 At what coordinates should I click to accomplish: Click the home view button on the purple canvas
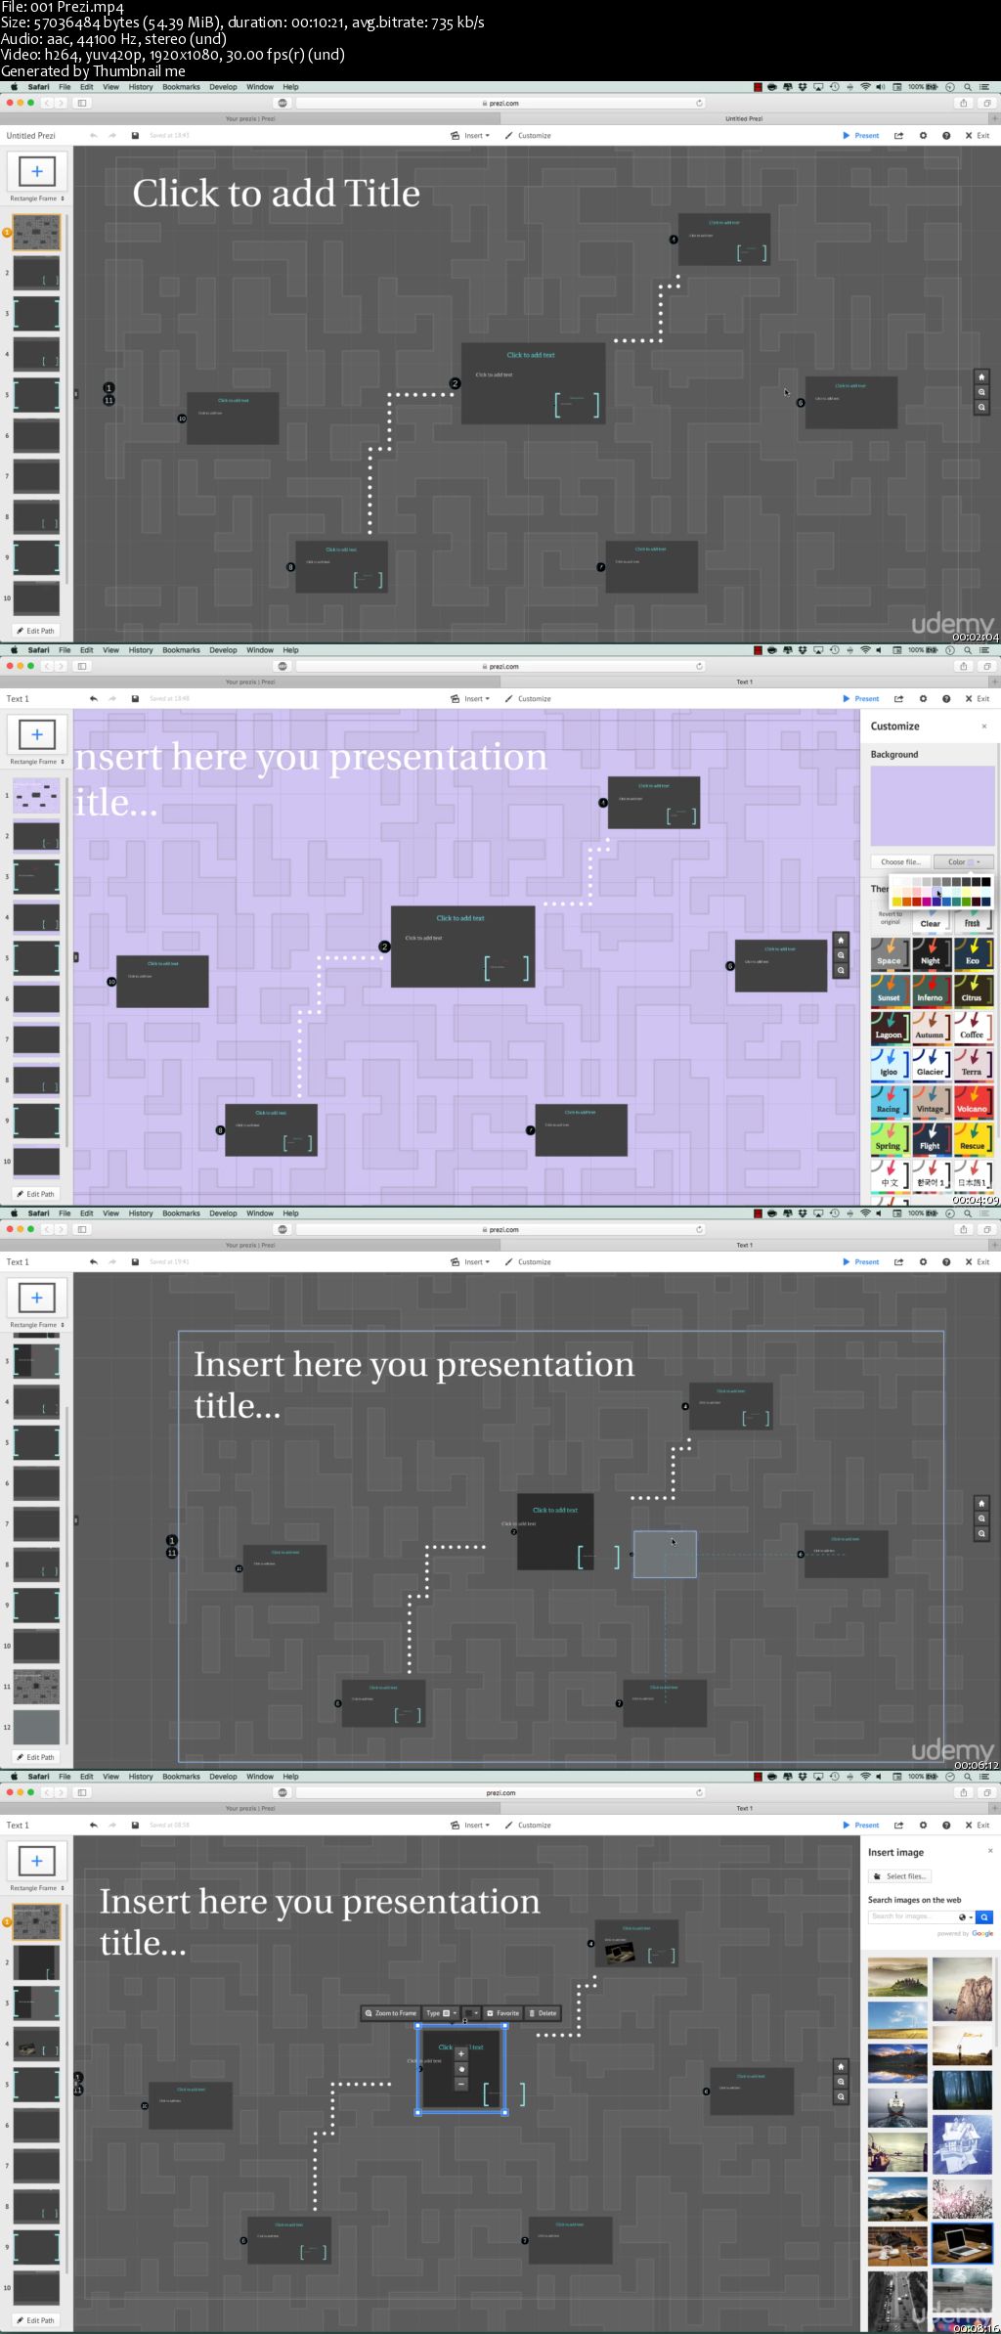pos(841,940)
